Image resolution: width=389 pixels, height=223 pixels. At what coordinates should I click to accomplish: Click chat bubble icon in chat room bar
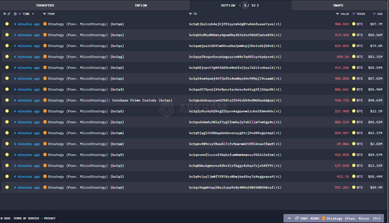tap(297, 218)
